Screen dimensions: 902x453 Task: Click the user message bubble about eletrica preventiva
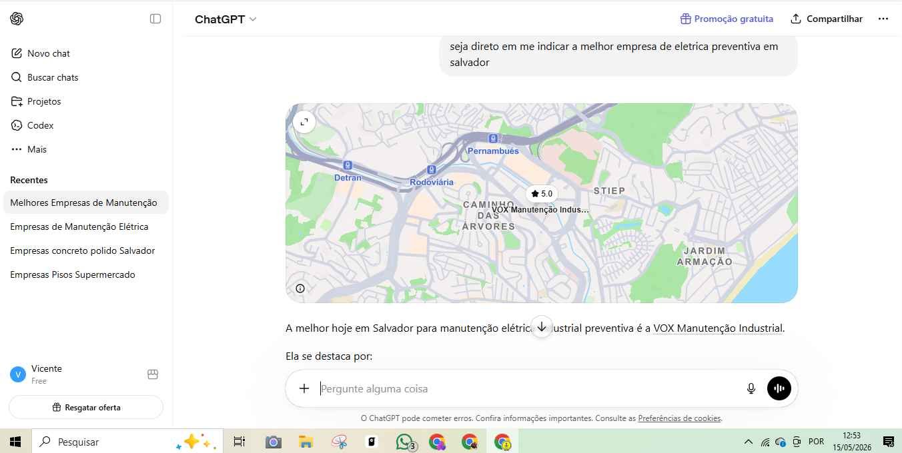click(x=618, y=55)
